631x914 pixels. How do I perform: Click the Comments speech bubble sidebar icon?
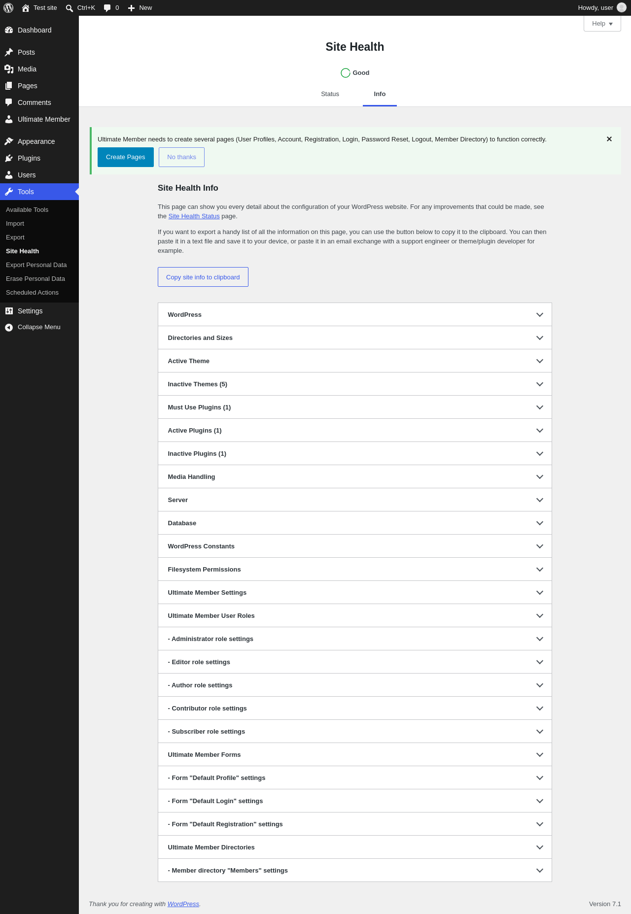[x=9, y=102]
